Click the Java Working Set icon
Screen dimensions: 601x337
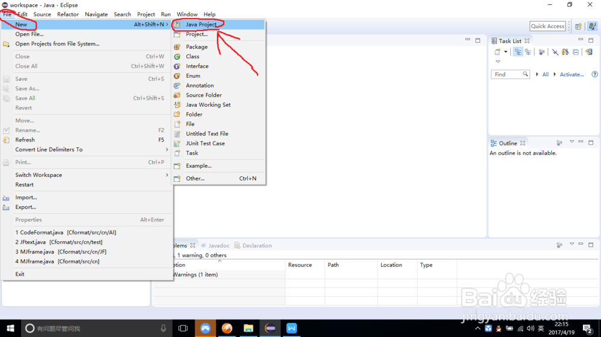(x=177, y=104)
